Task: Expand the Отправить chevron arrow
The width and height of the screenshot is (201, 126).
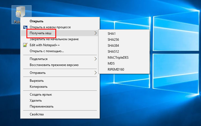Action: [x=95, y=73]
